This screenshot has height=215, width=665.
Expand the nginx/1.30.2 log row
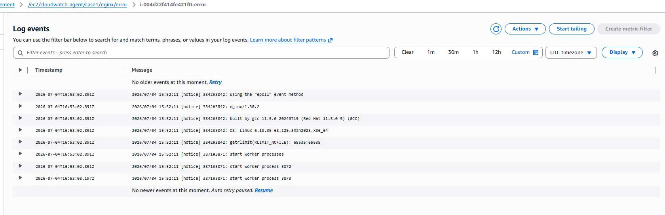coord(20,106)
